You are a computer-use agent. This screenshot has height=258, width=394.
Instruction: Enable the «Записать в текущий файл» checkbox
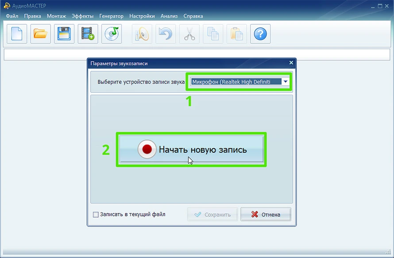96,215
